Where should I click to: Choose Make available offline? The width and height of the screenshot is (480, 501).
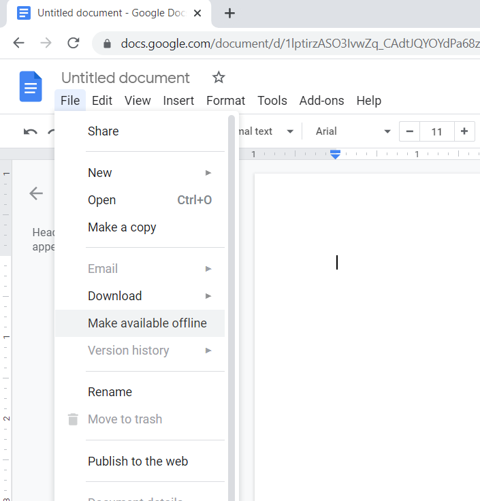click(140, 323)
